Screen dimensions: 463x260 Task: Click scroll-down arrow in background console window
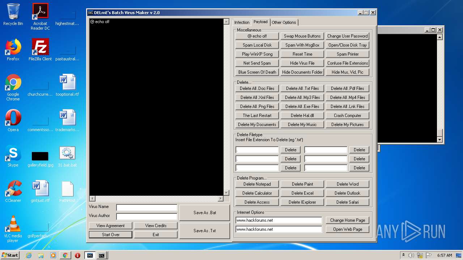click(439, 140)
